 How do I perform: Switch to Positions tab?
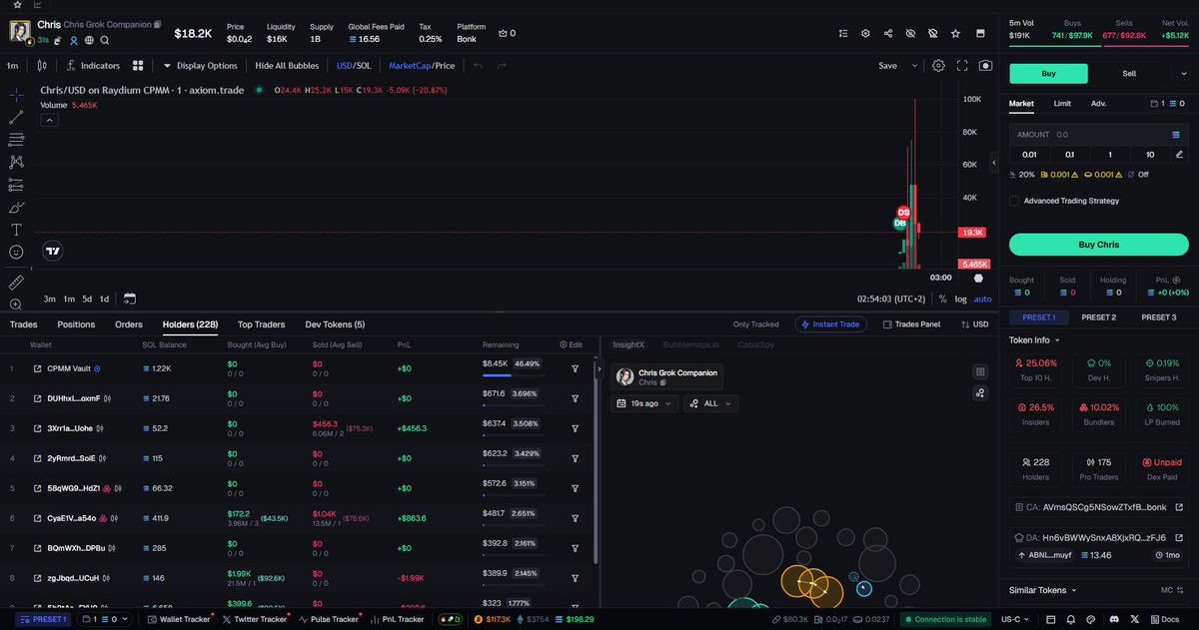click(76, 324)
